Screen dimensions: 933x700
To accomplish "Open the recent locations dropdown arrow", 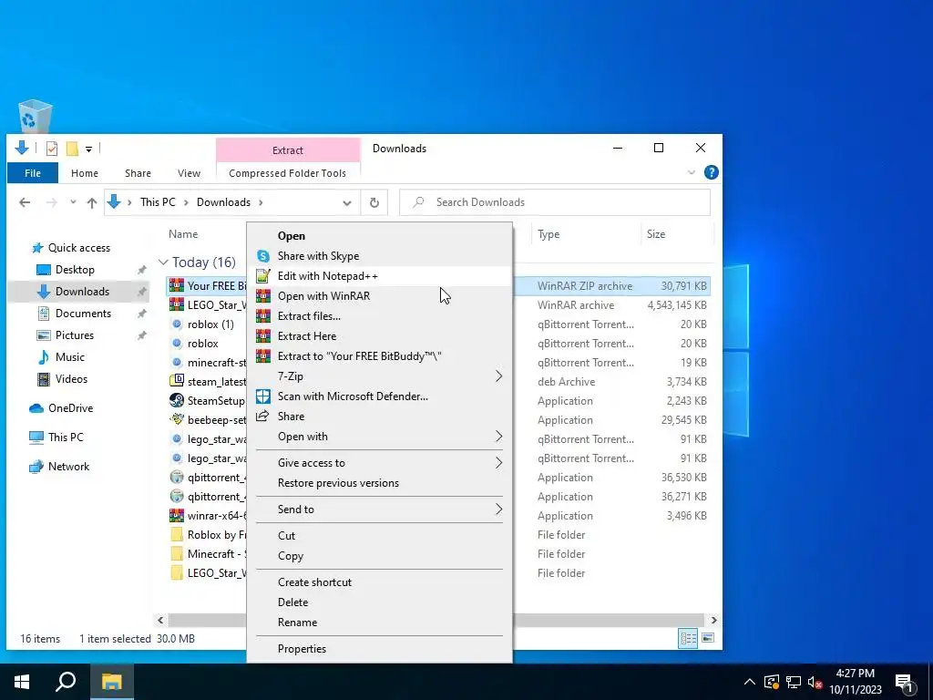I will (73, 202).
